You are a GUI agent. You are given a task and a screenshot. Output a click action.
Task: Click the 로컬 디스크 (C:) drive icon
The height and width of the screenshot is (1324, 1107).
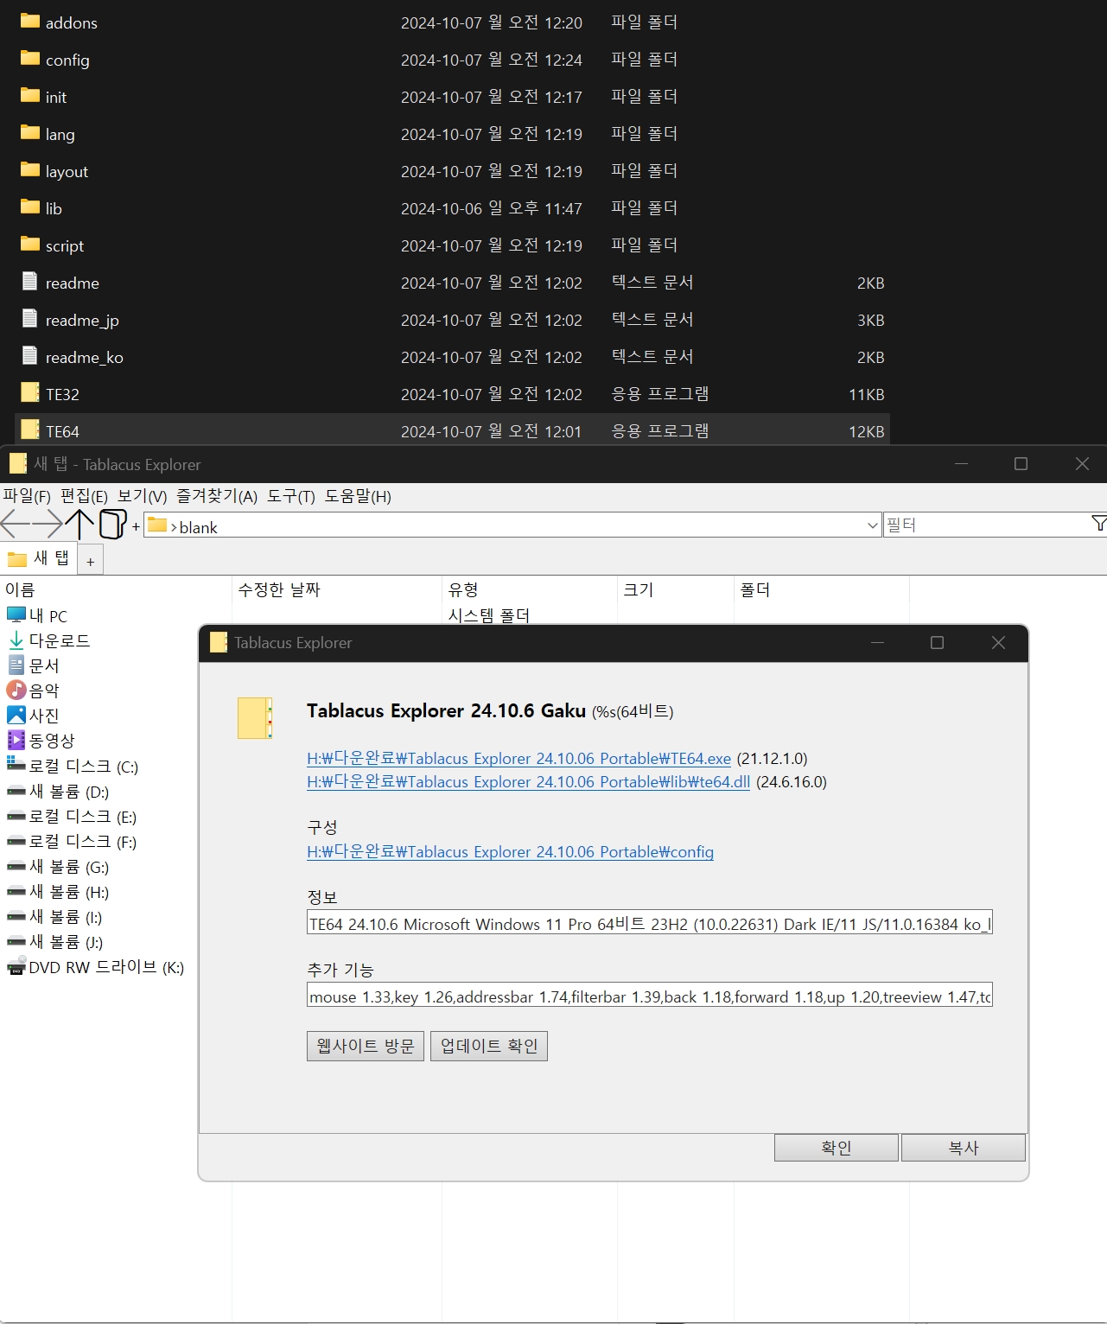[x=16, y=765]
